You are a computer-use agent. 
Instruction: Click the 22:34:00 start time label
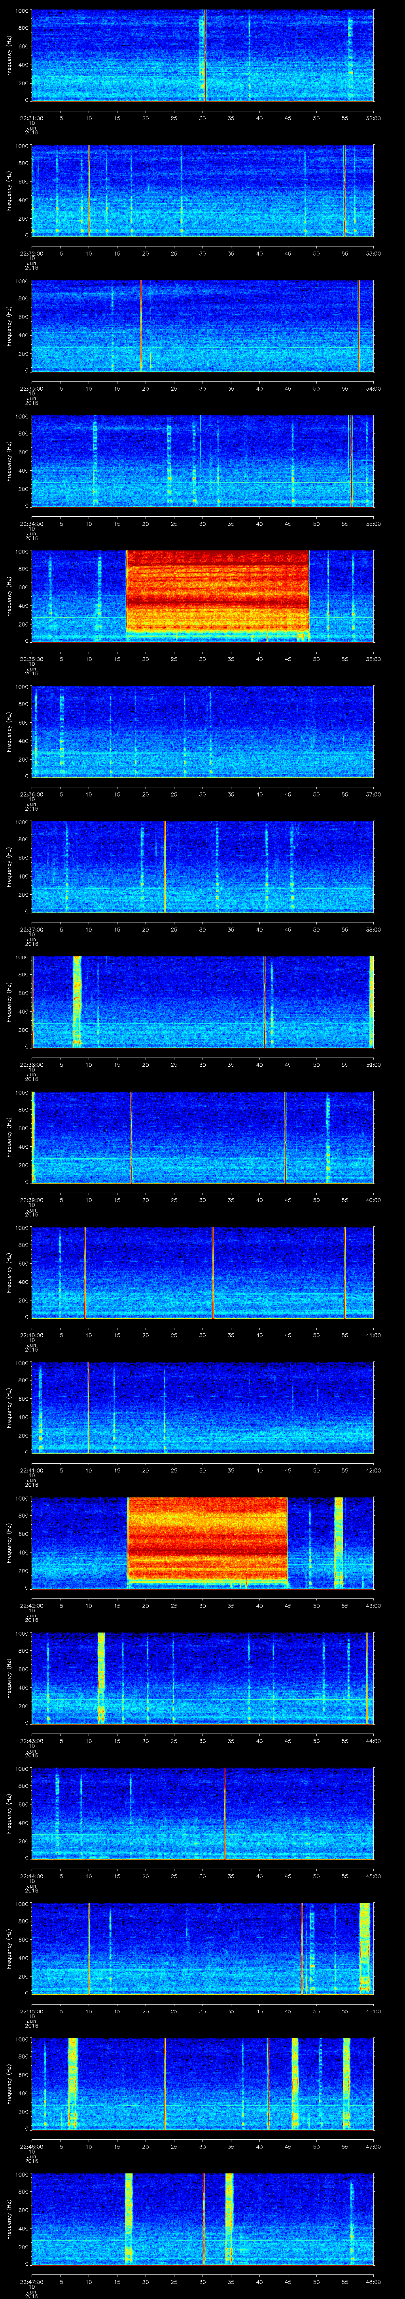tap(32, 523)
